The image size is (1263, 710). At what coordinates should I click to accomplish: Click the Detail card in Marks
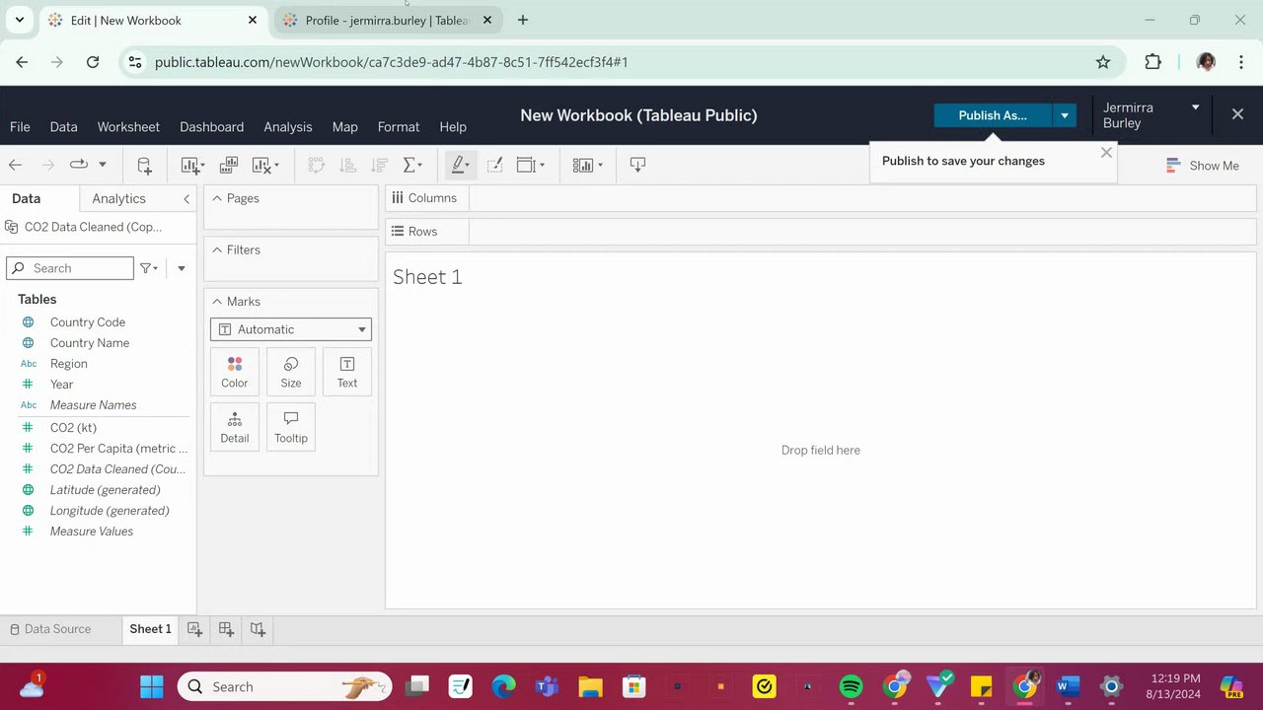[235, 427]
